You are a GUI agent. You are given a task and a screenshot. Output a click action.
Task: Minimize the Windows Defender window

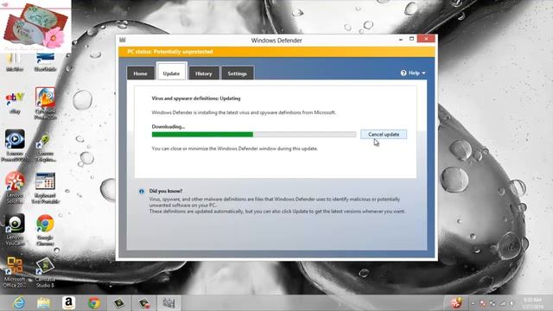(401, 40)
